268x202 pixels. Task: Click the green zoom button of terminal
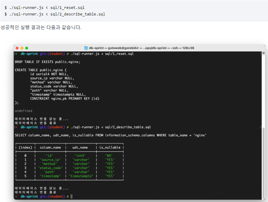click(27, 48)
